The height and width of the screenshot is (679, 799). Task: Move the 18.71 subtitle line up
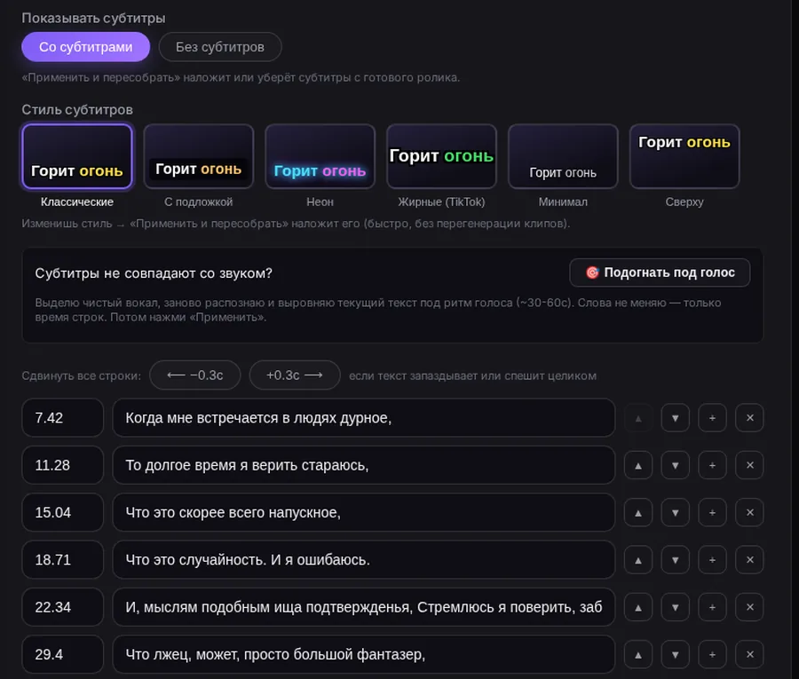638,560
